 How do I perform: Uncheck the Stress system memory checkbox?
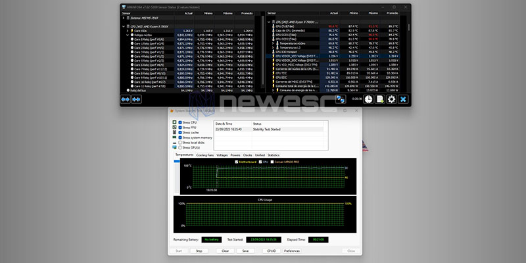(x=180, y=137)
